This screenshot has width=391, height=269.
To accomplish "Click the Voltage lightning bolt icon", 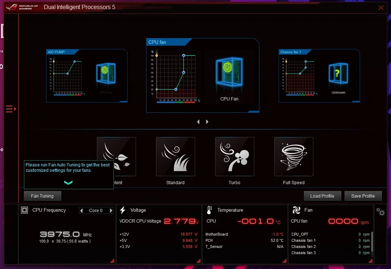I will (x=123, y=210).
